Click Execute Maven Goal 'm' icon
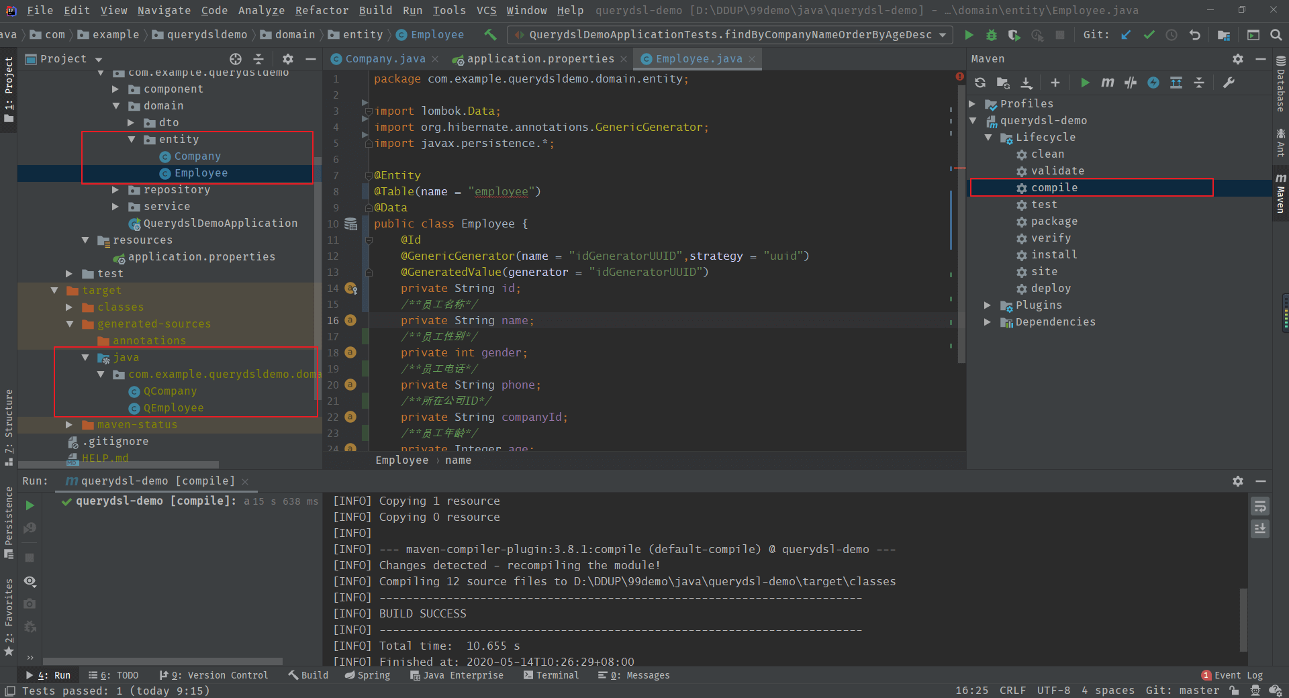Image resolution: width=1289 pixels, height=698 pixels. (x=1108, y=83)
